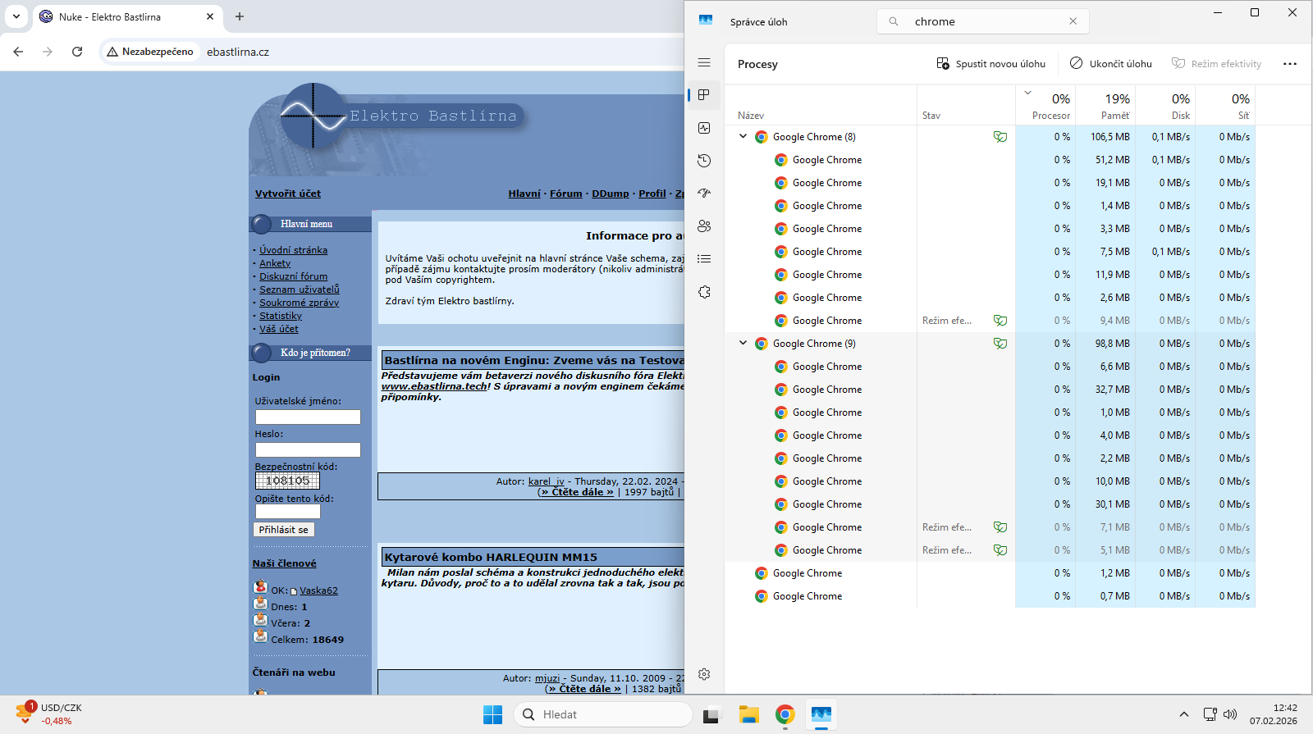Open Users page in Task Manager sidebar
Image resolution: width=1313 pixels, height=734 pixels.
point(704,226)
